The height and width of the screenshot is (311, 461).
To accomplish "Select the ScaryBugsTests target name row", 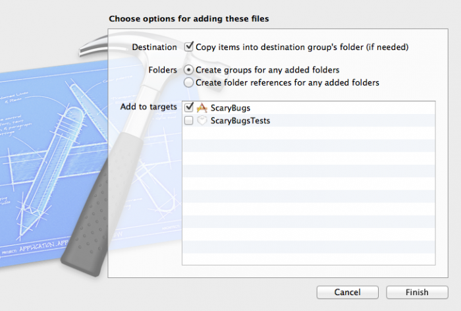I will pyautogui.click(x=309, y=121).
